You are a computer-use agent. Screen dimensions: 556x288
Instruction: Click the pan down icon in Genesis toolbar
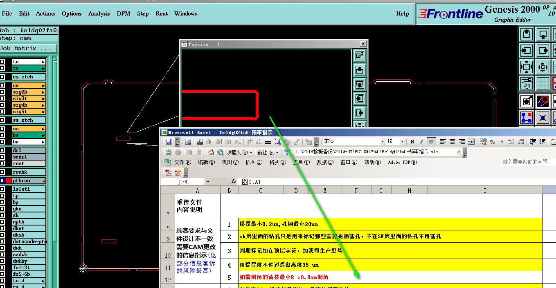pyautogui.click(x=543, y=35)
